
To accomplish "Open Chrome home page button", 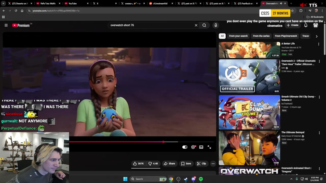I will (22, 11).
